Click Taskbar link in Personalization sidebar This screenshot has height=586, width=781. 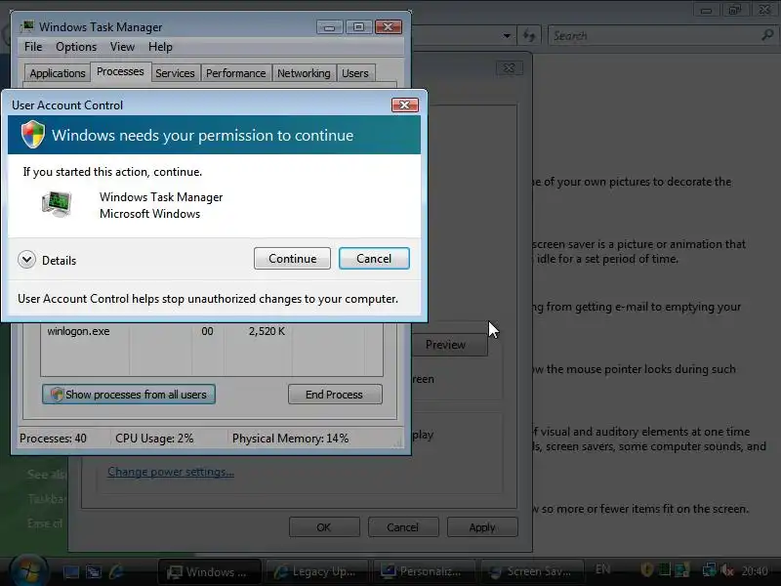(46, 499)
